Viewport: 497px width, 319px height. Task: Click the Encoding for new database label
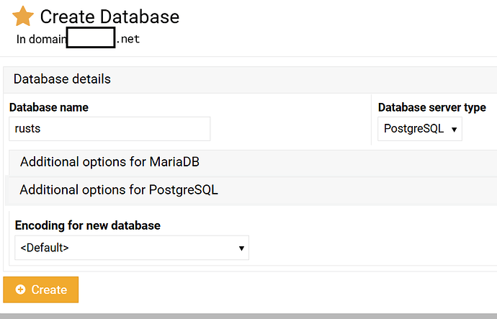(88, 225)
